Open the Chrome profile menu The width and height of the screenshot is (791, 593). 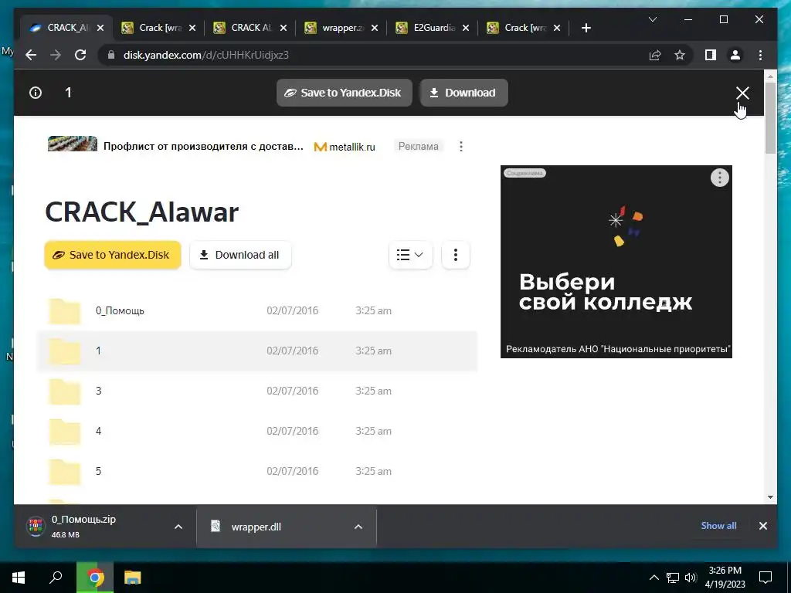[735, 55]
